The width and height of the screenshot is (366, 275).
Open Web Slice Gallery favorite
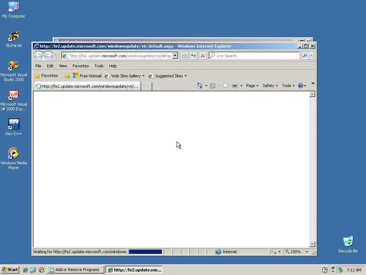click(123, 76)
